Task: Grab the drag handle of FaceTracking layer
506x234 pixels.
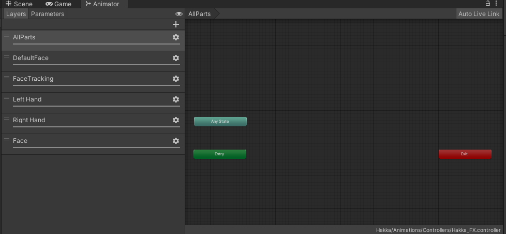Action: tap(7, 77)
